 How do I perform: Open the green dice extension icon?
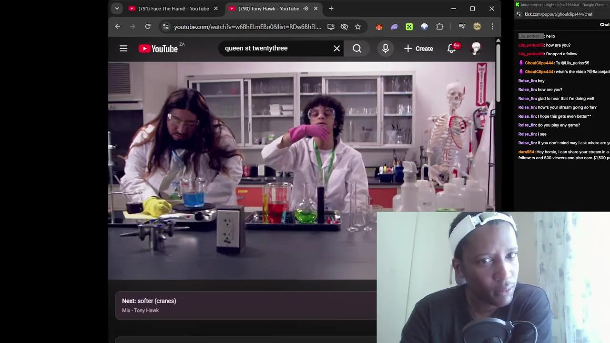point(409,27)
